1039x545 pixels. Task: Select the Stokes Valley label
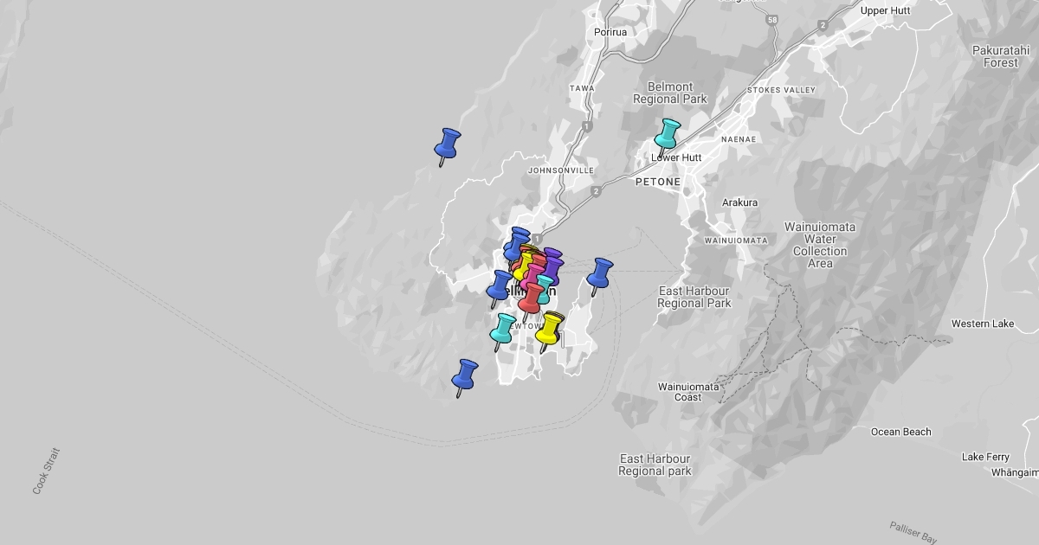tap(781, 90)
